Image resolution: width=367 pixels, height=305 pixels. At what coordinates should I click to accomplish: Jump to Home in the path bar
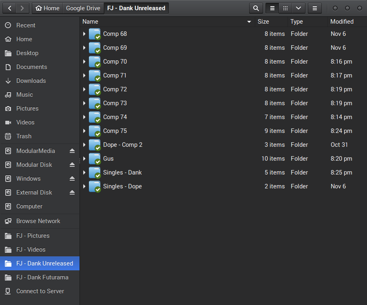point(48,8)
